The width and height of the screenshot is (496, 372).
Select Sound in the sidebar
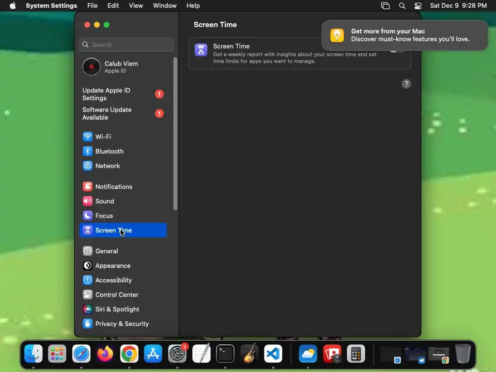coord(123,201)
